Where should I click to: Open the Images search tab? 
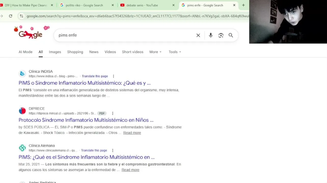(55, 52)
